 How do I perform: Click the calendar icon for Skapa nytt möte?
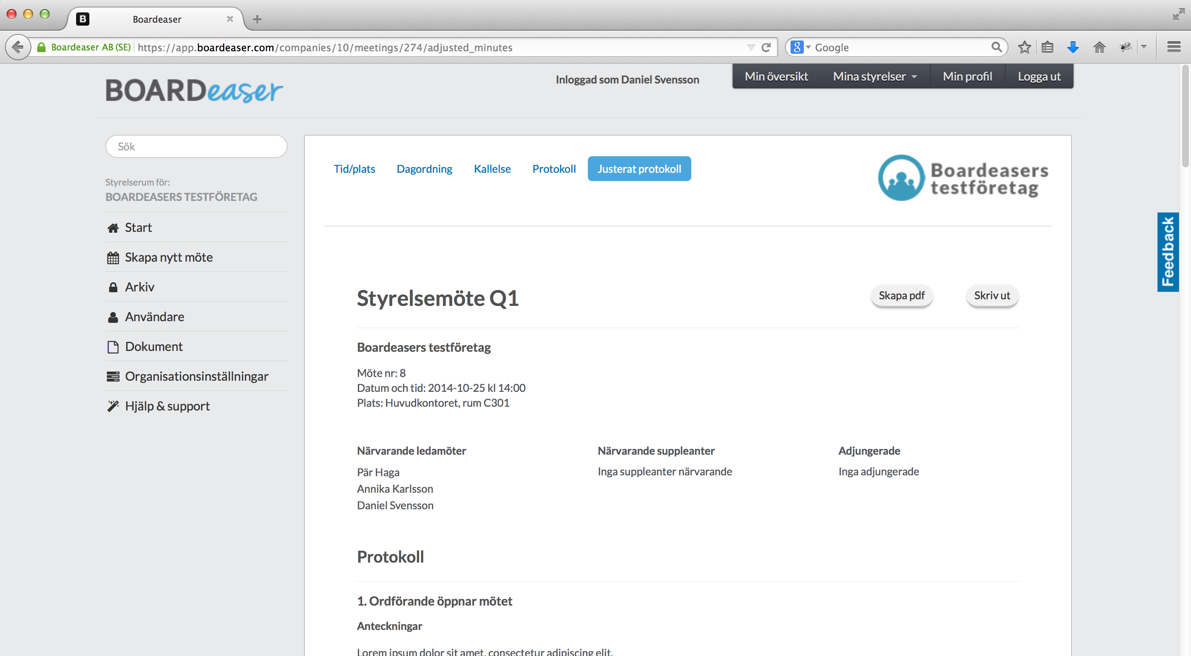point(113,258)
